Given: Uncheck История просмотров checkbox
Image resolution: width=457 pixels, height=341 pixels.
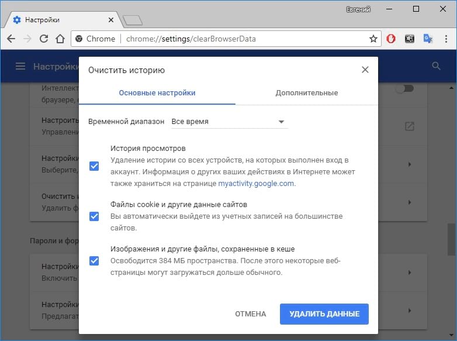Looking at the screenshot, I should pos(94,166).
